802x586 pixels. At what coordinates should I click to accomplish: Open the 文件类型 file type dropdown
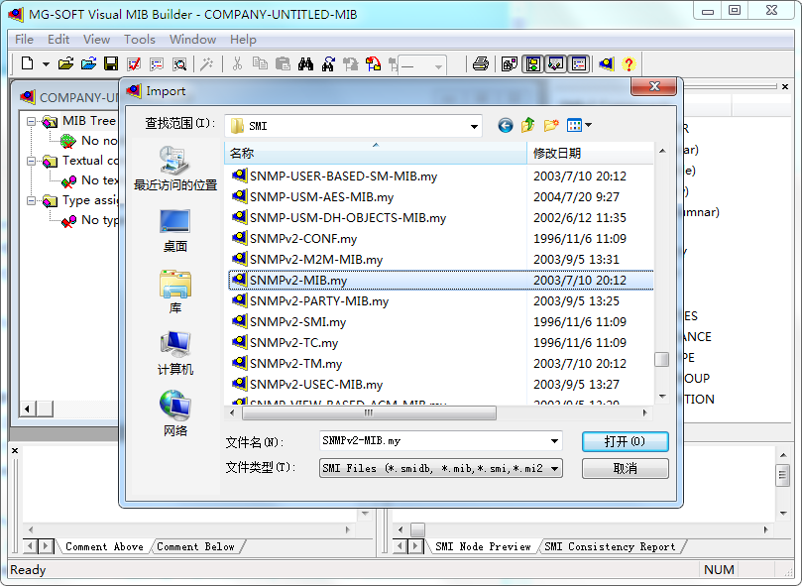553,467
